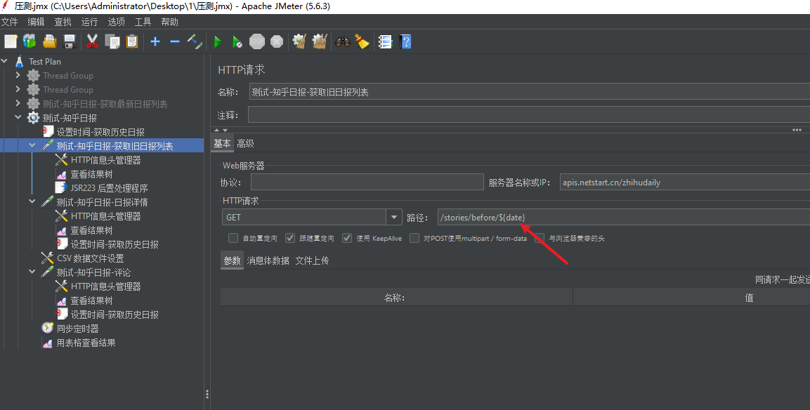Open the 文件 menu
The height and width of the screenshot is (410, 810).
coord(9,22)
